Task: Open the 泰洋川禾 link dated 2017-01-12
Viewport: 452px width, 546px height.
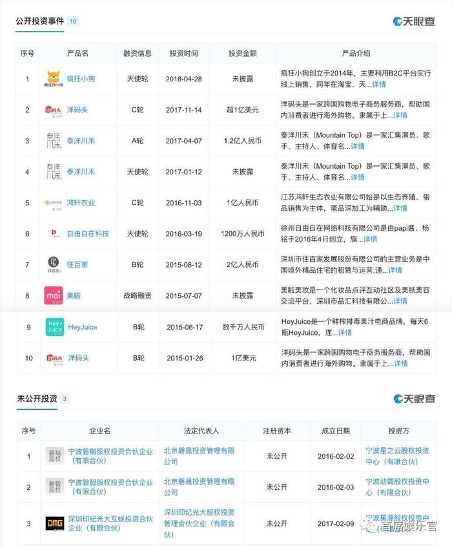Action: click(x=81, y=172)
